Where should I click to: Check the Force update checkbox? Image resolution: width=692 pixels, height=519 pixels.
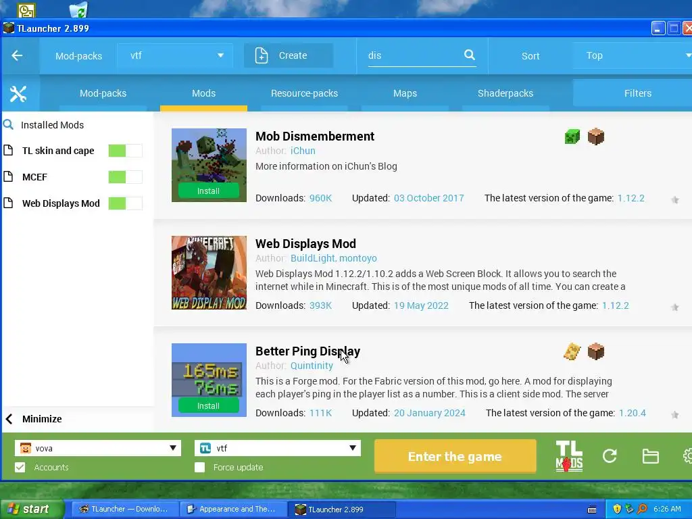pos(199,468)
